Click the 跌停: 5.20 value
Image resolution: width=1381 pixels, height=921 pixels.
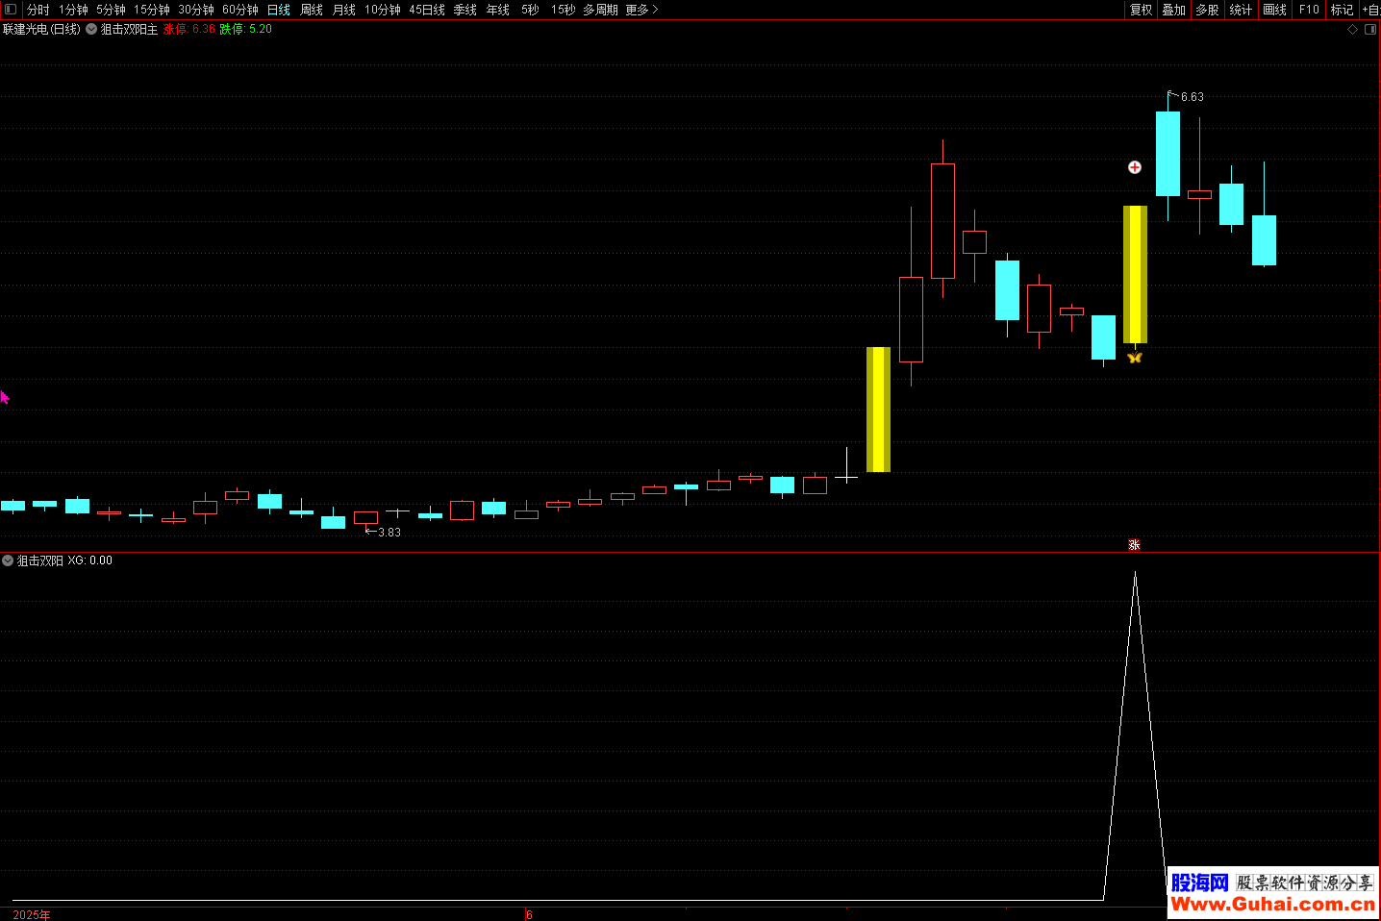(x=246, y=29)
